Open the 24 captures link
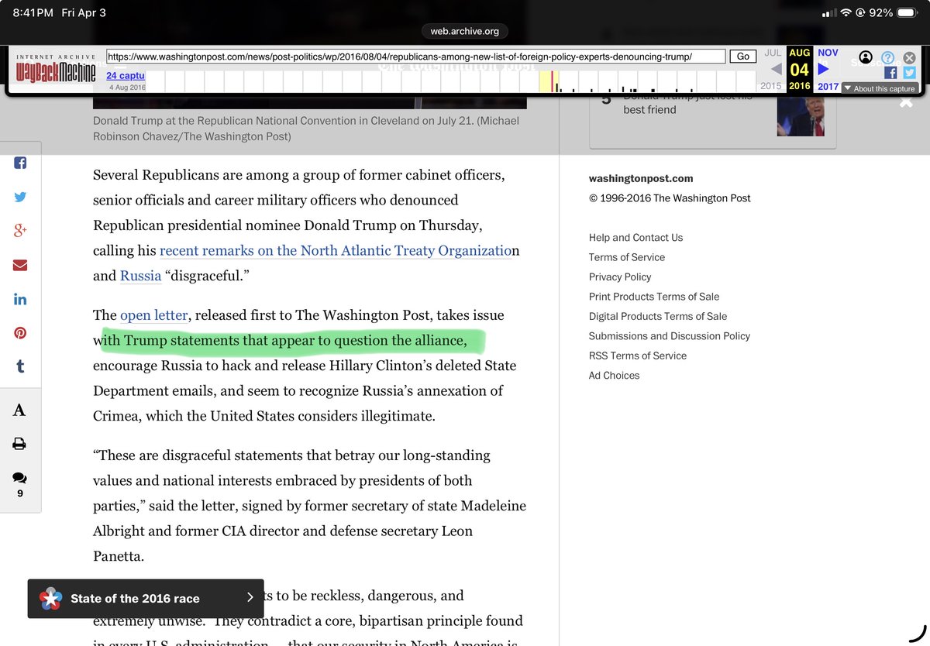930x646 pixels. pos(126,75)
